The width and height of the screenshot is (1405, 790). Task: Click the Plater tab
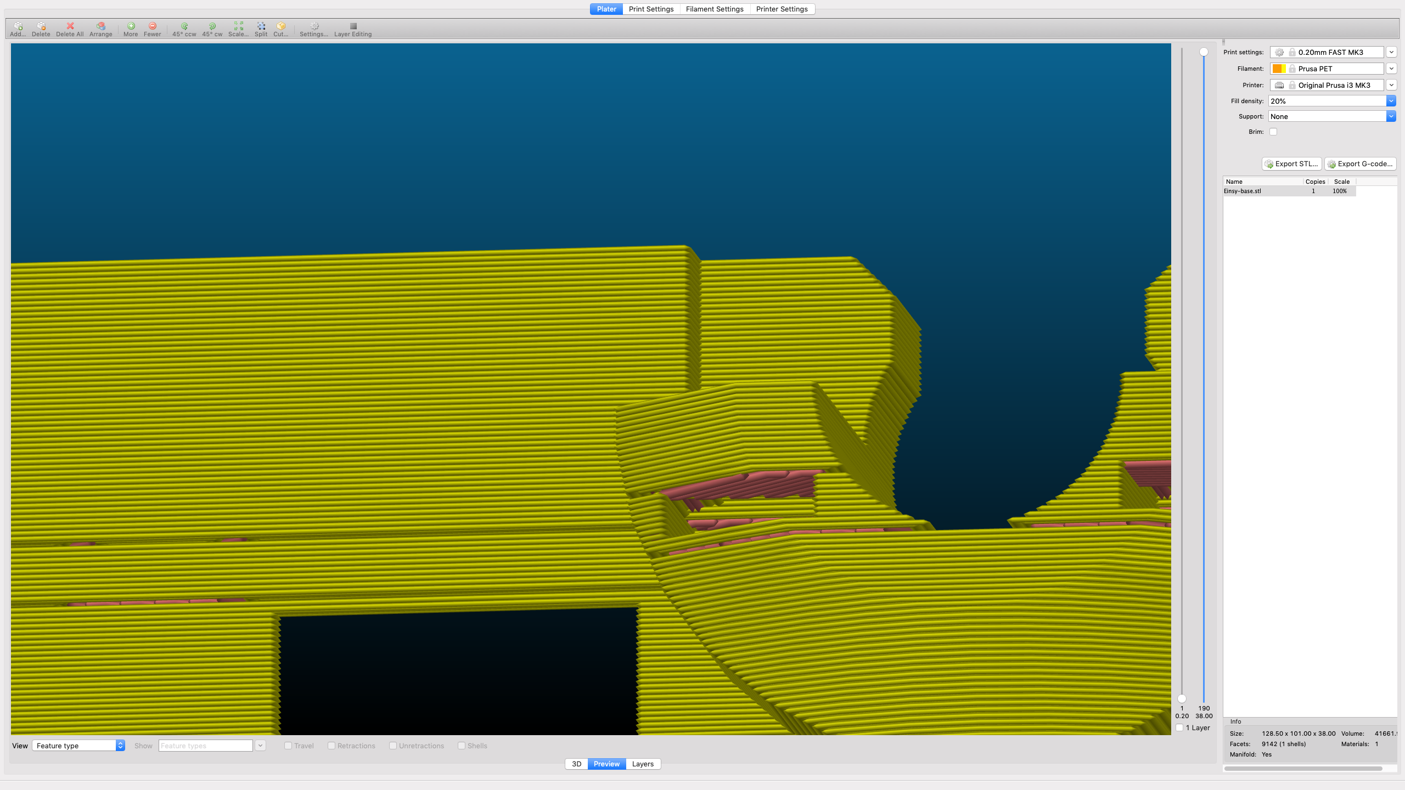606,9
